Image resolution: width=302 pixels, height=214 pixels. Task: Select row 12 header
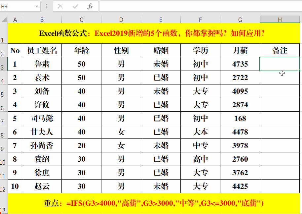pos(4,186)
